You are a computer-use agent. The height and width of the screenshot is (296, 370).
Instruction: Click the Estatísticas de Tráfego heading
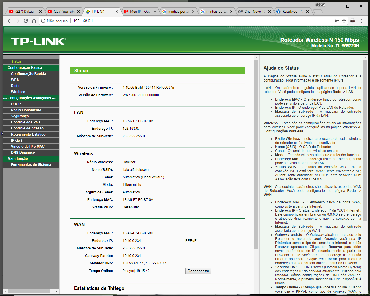(99, 288)
